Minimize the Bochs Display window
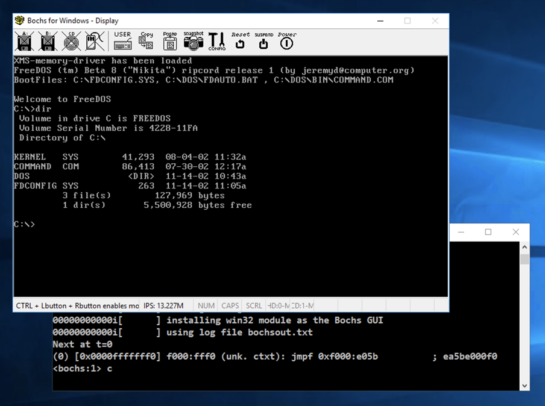This screenshot has width=545, height=406. pos(380,21)
